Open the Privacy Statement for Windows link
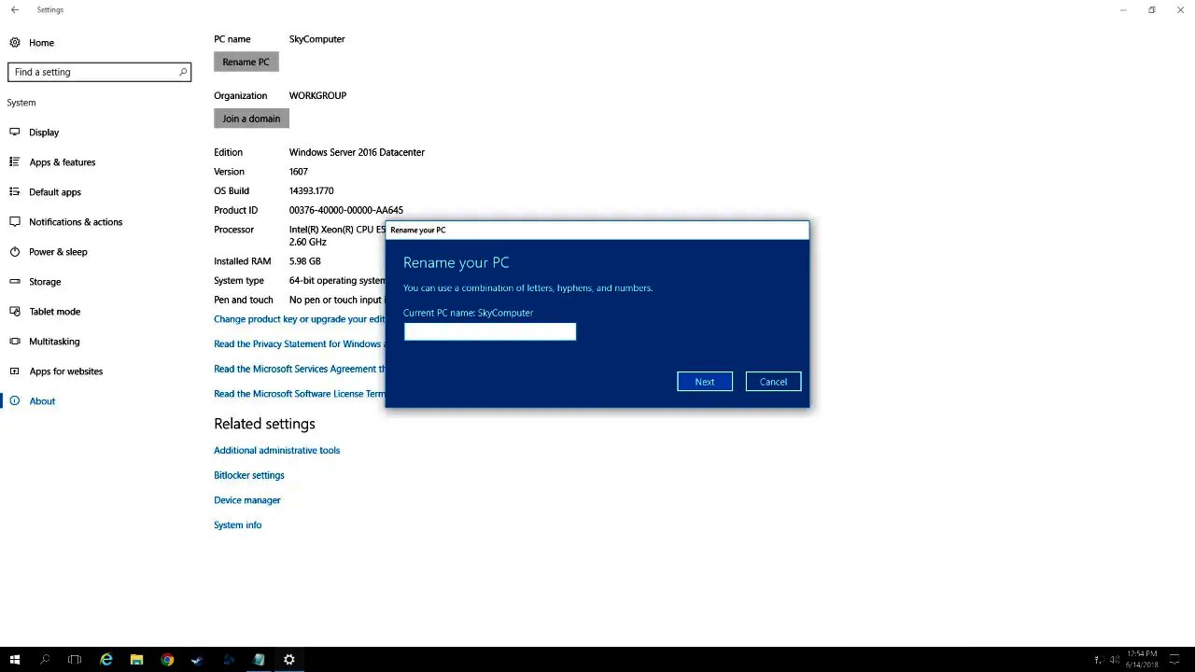This screenshot has width=1195, height=672. 299,344
